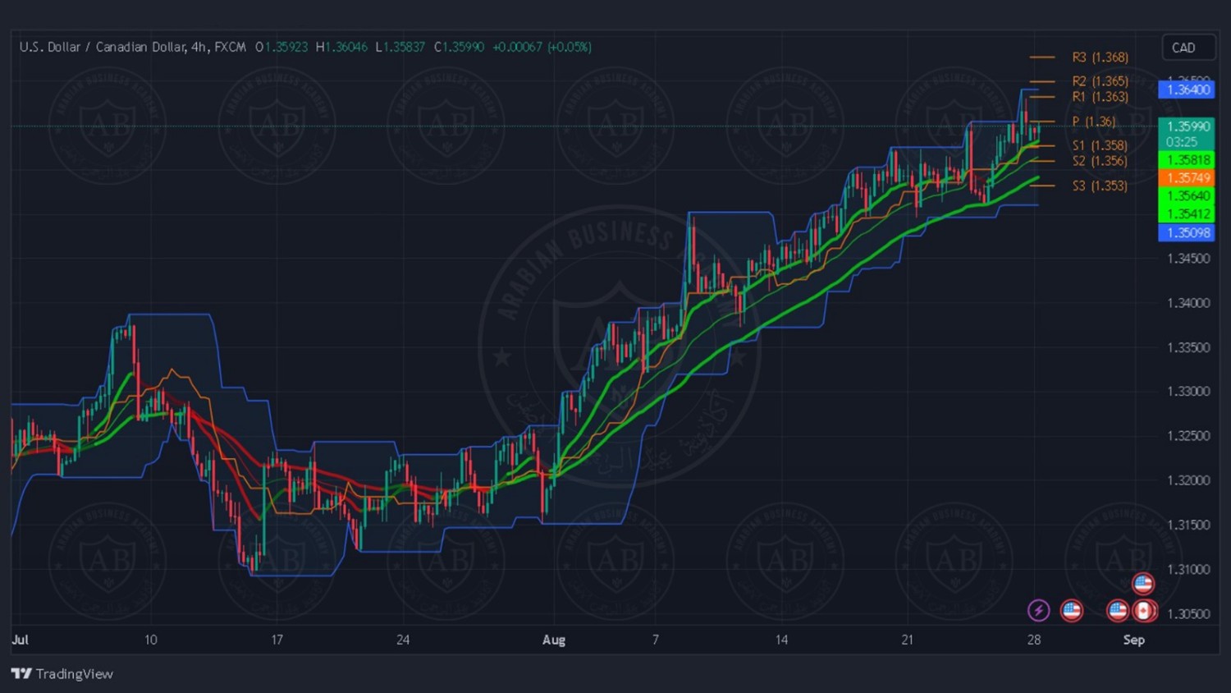Open the US flag event beside the lightning icon
Screen dimensions: 1231x693
(x=1071, y=610)
